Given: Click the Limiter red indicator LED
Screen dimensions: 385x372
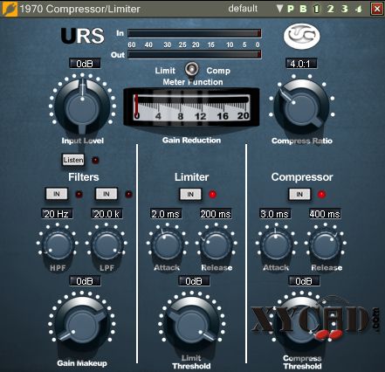Looking at the screenshot, I should (x=213, y=194).
